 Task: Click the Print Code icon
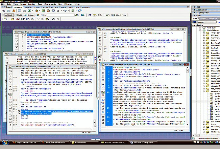[x=32, y=19]
